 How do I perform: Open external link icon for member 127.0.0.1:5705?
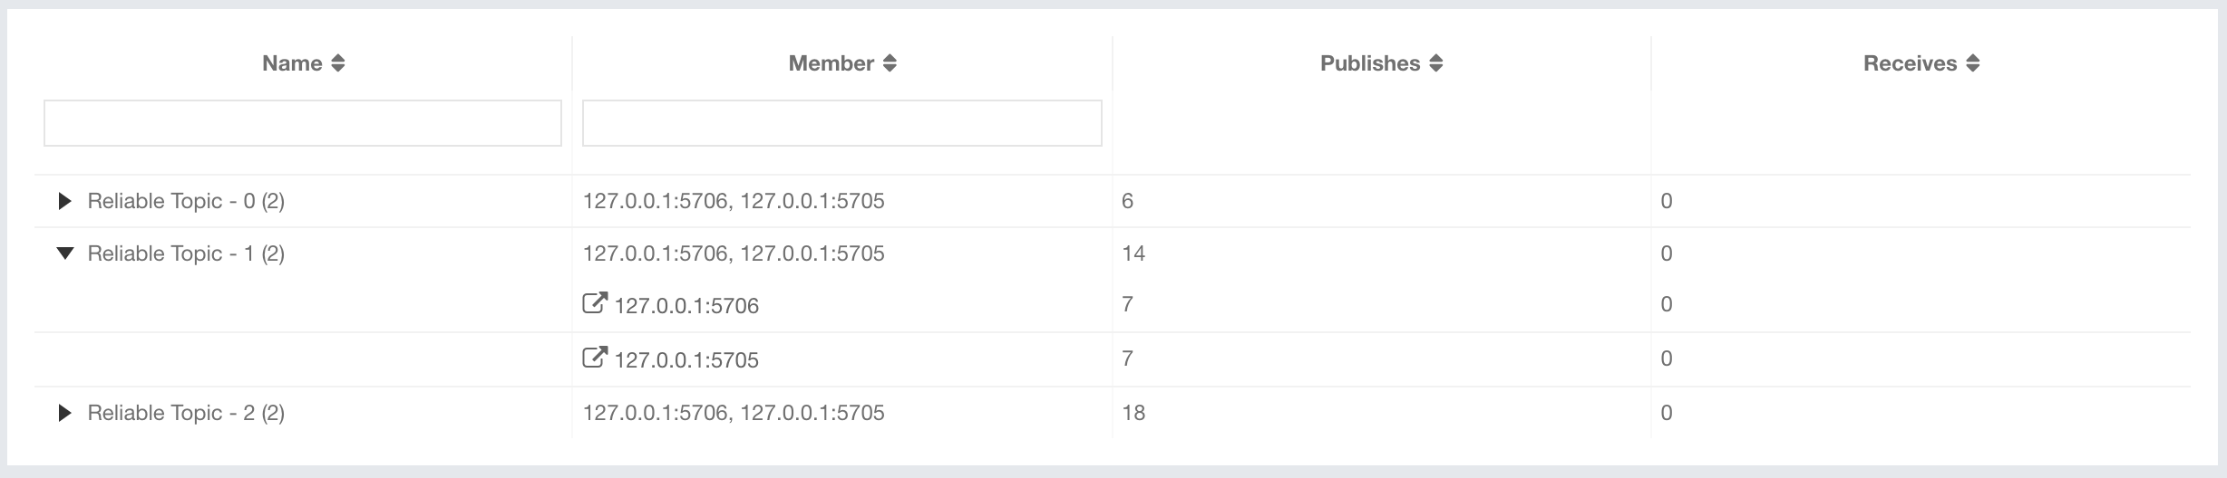(x=594, y=358)
